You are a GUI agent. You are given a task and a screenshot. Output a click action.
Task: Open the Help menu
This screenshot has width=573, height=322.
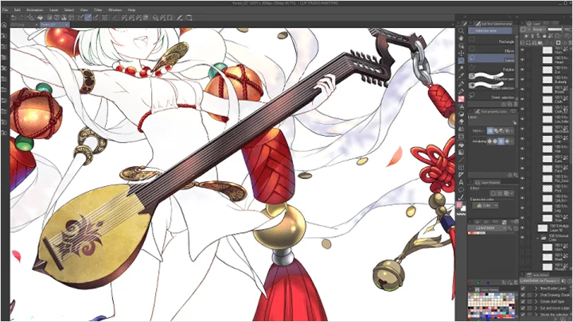(x=131, y=10)
